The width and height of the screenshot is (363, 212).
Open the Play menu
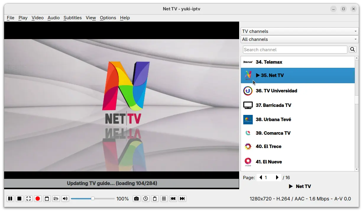point(23,18)
